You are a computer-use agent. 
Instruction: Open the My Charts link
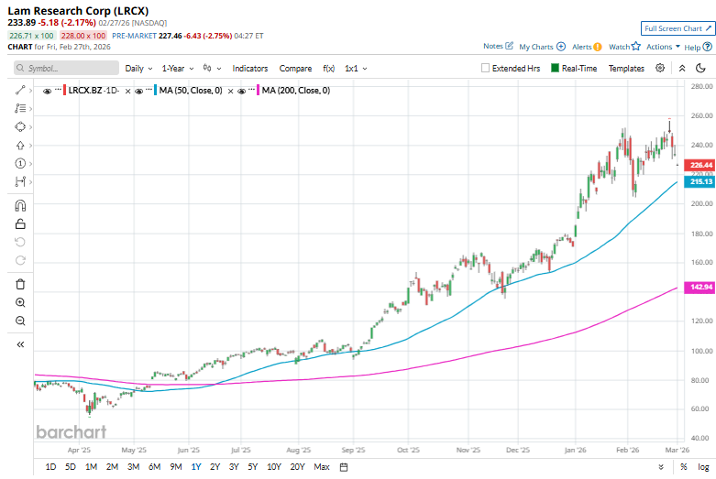(542, 46)
